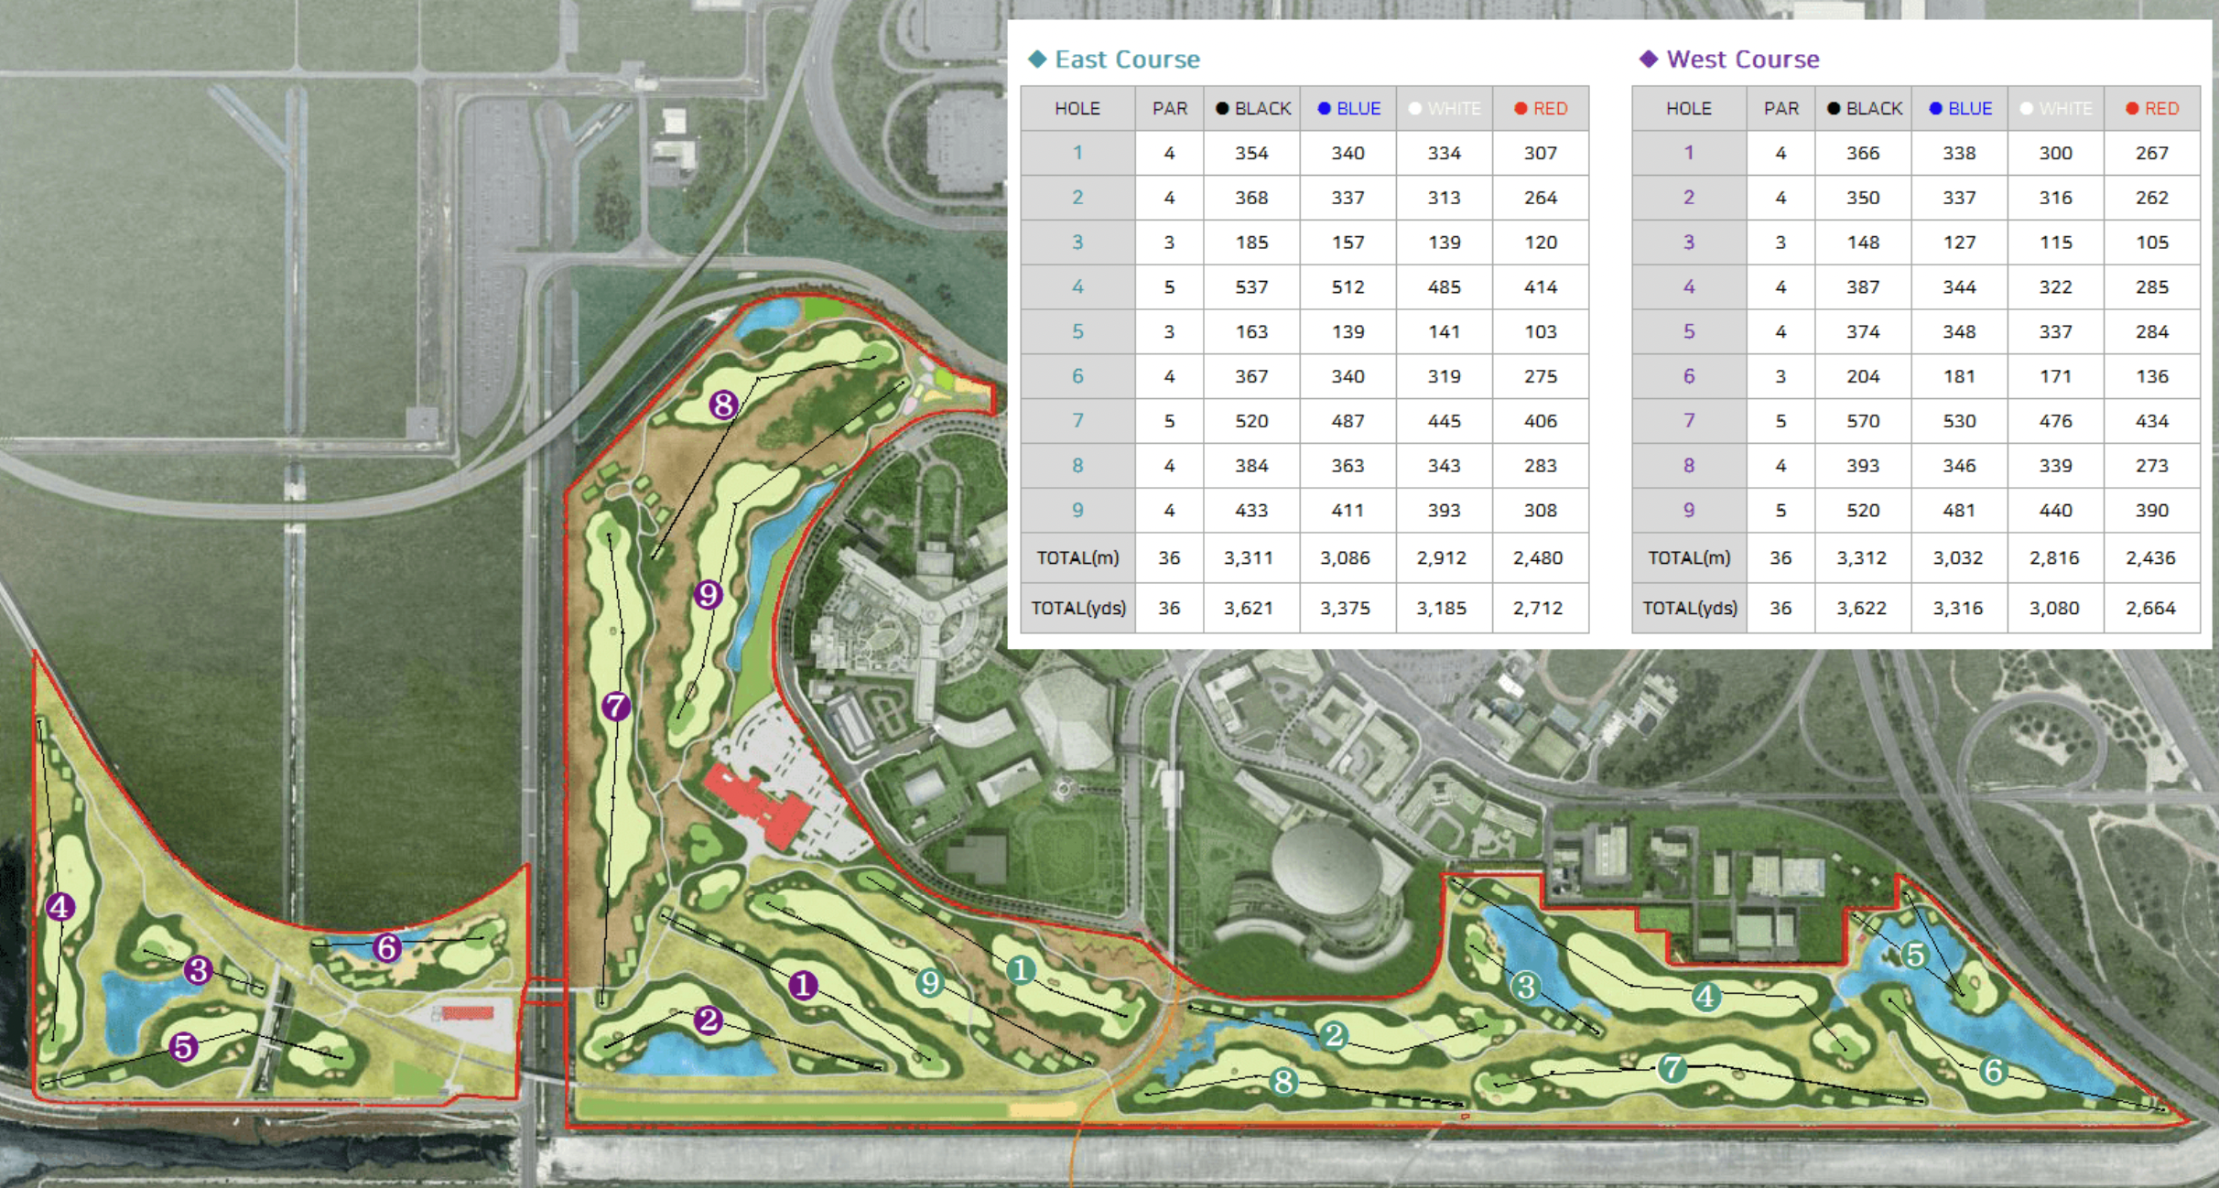The height and width of the screenshot is (1188, 2219).
Task: Click blue dot in East Course BLUE header
Action: pyautogui.click(x=1324, y=109)
